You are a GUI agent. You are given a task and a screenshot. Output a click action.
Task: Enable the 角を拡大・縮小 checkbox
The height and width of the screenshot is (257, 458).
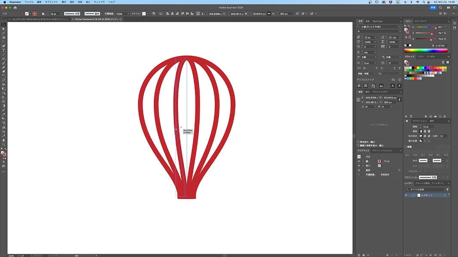[358, 142]
